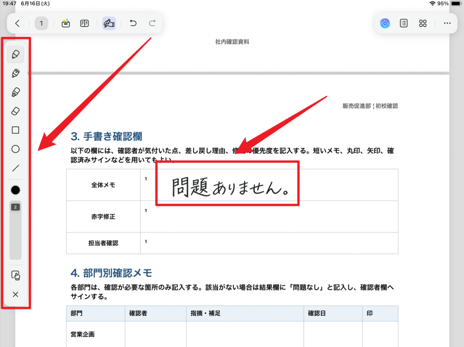
Task: Close the drawing tools panel
Action: click(16, 294)
